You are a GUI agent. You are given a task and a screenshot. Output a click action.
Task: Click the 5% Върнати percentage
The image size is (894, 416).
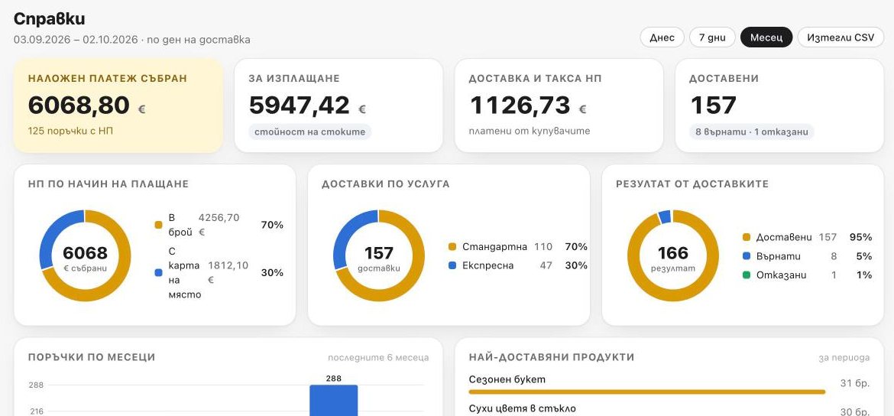[x=864, y=256]
